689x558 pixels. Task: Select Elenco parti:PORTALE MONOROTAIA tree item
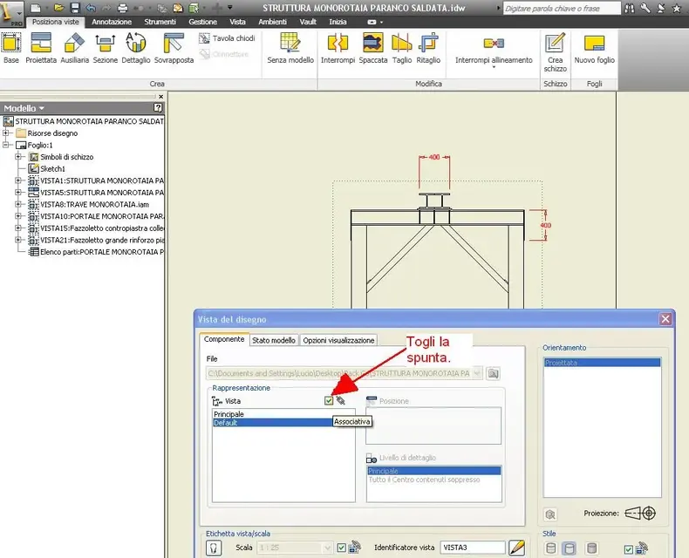click(x=96, y=252)
